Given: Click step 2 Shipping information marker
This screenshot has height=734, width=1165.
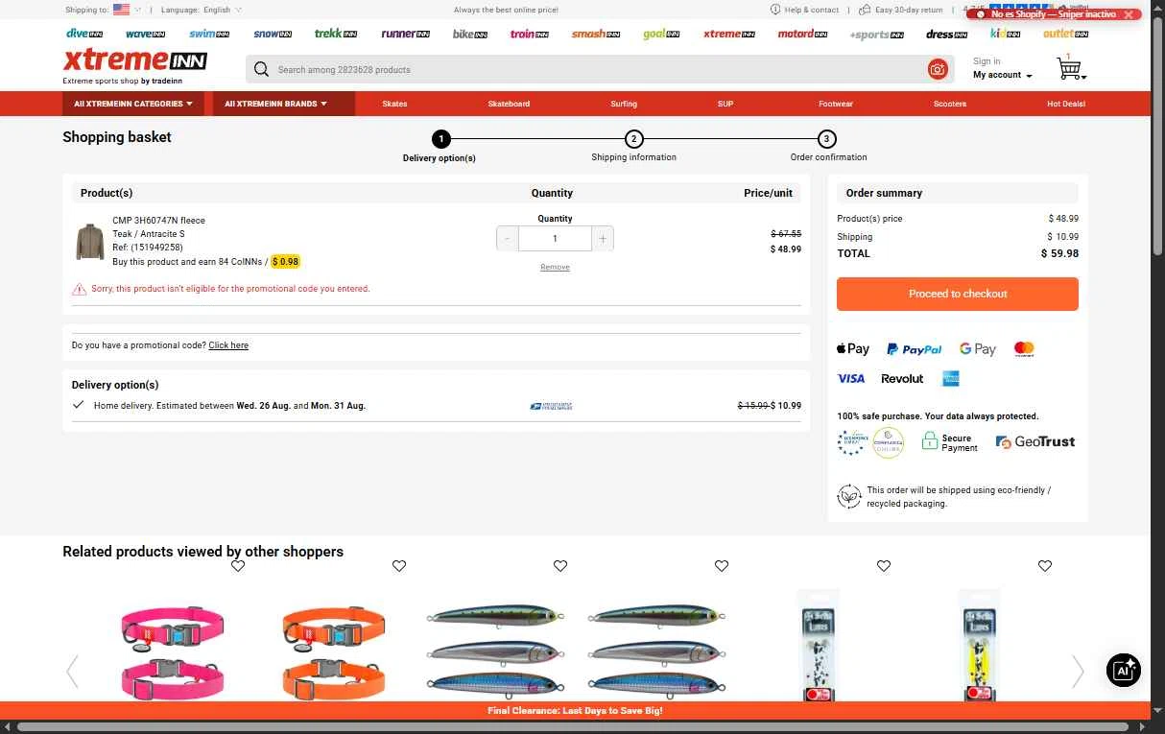Looking at the screenshot, I should [x=634, y=139].
